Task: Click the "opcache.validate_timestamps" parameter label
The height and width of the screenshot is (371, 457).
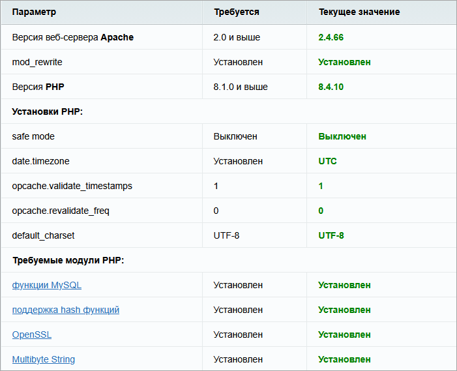Action: pyautogui.click(x=72, y=186)
